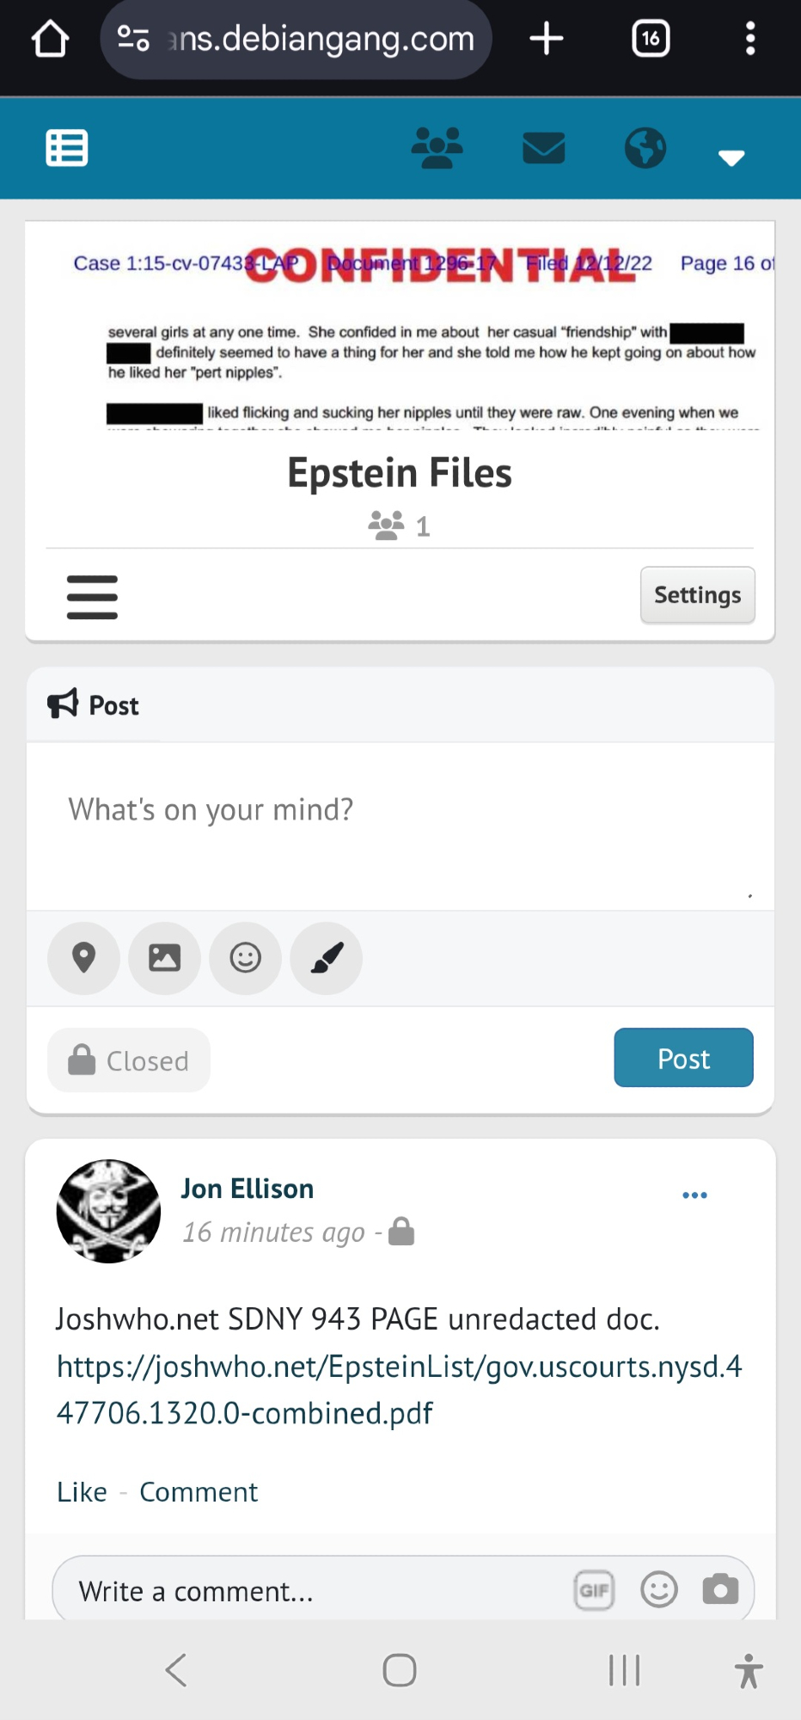Screen dimensions: 801x1720
Task: Attach a photo with the image icon
Action: tap(164, 958)
